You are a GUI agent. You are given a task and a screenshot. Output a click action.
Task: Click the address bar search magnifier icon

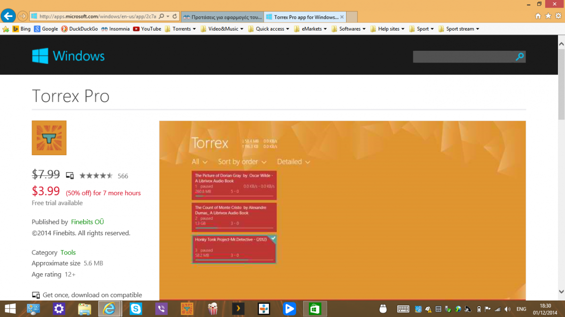(x=161, y=16)
